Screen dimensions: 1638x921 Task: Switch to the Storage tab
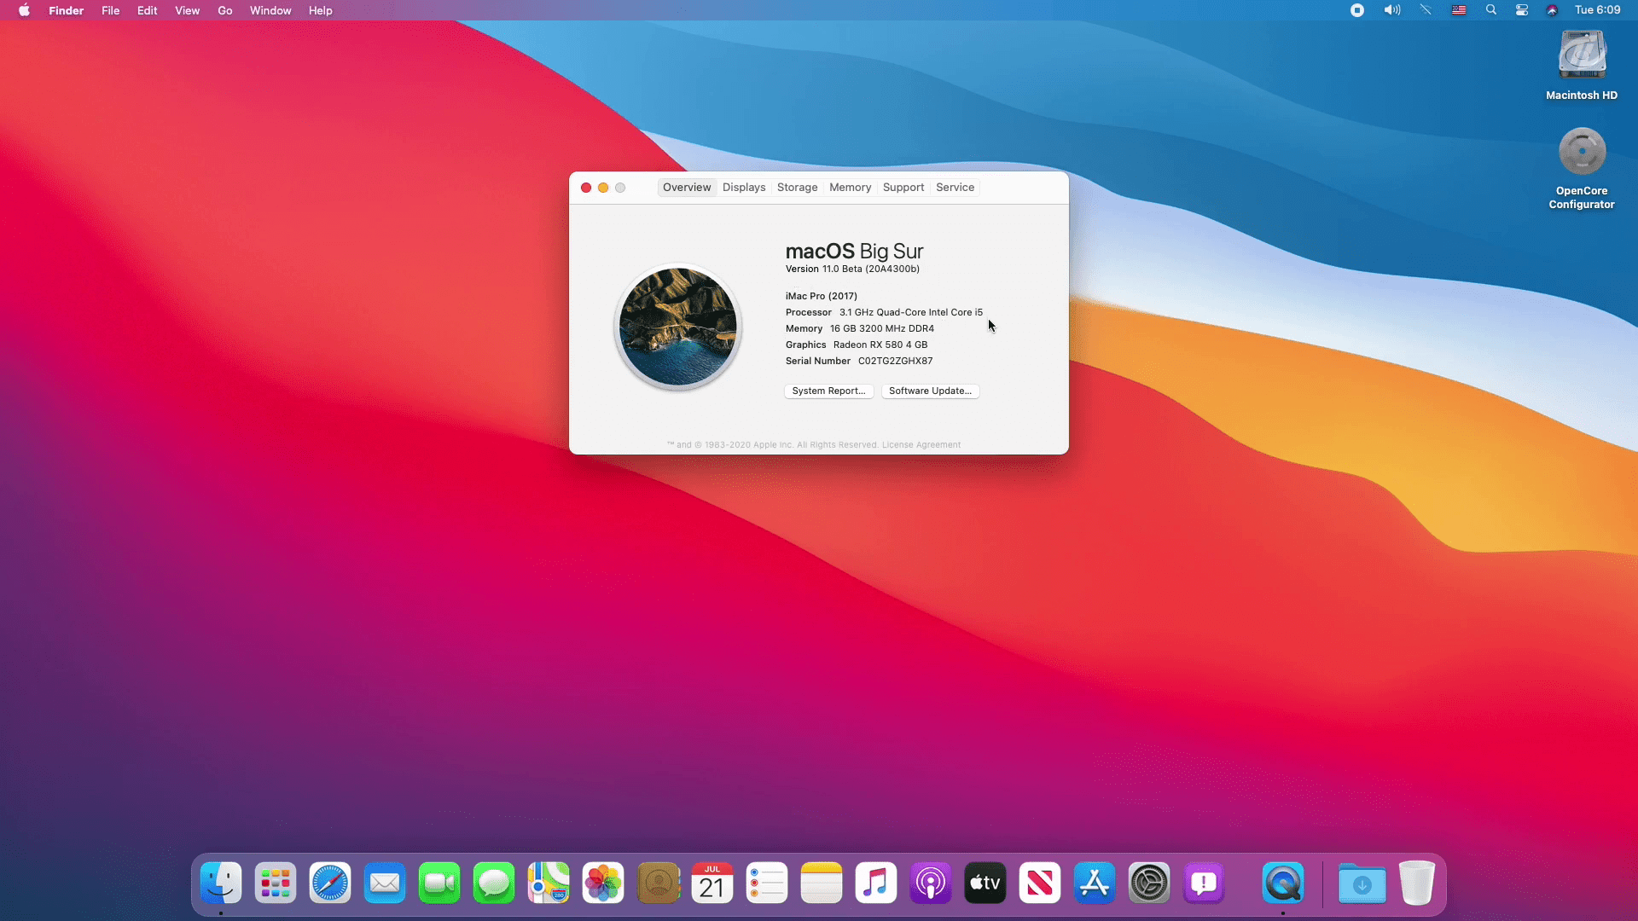797,188
